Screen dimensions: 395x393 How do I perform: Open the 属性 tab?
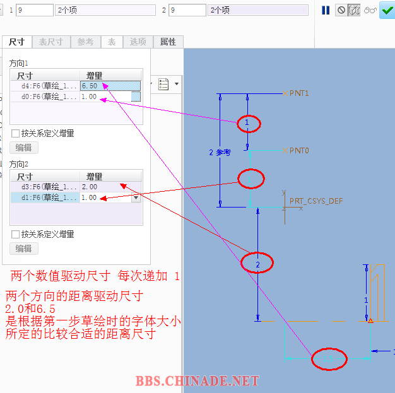click(x=168, y=42)
